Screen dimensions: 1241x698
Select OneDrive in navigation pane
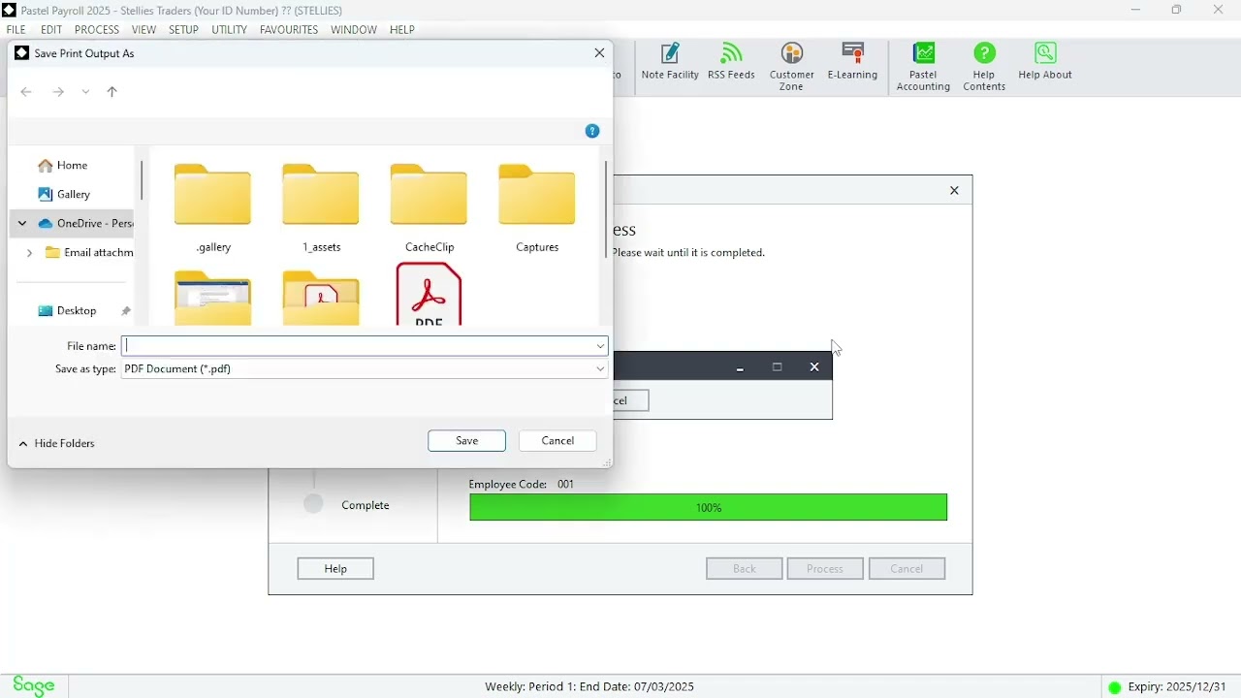85,223
